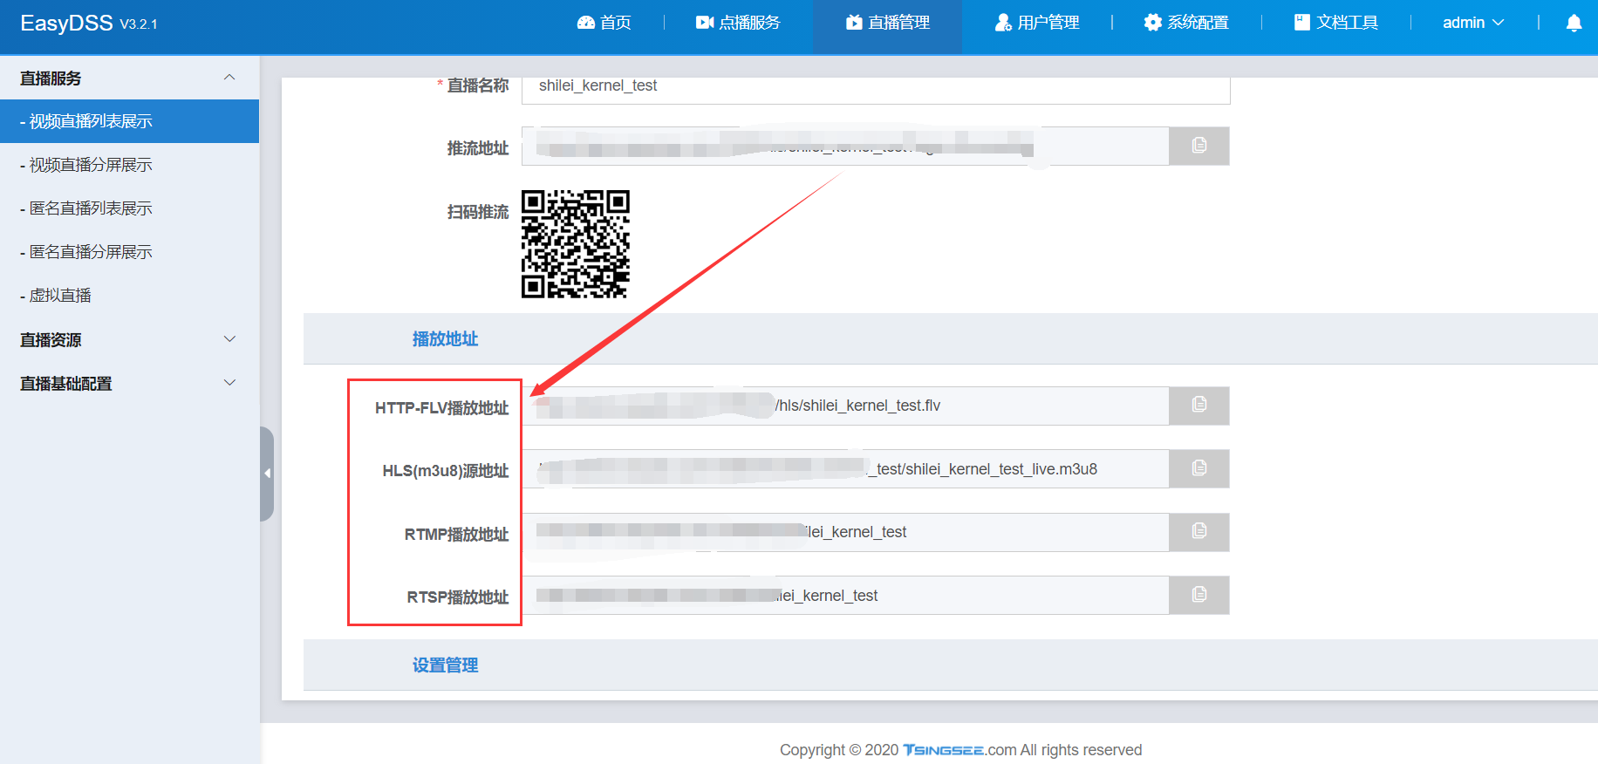Click the 推流地址 address field
Image resolution: width=1598 pixels, height=764 pixels.
[x=845, y=146]
